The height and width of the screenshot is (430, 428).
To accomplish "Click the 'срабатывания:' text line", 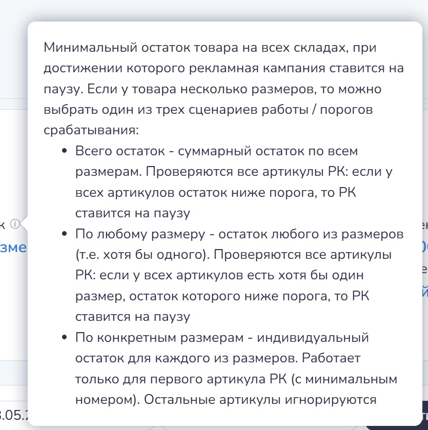I will coord(91,130).
